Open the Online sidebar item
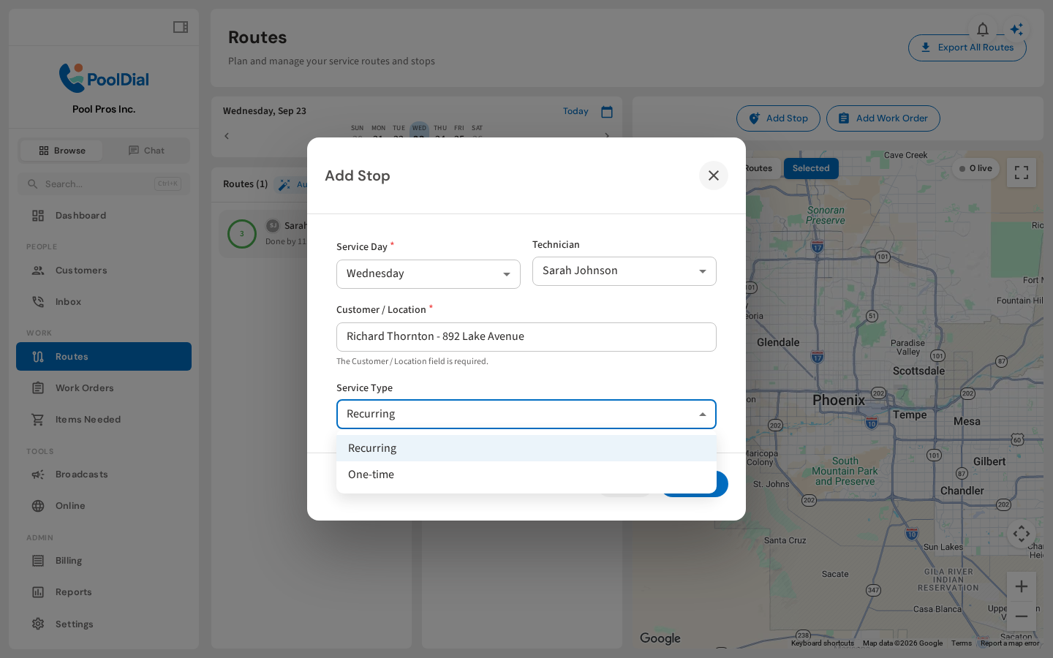The image size is (1053, 658). click(x=104, y=506)
